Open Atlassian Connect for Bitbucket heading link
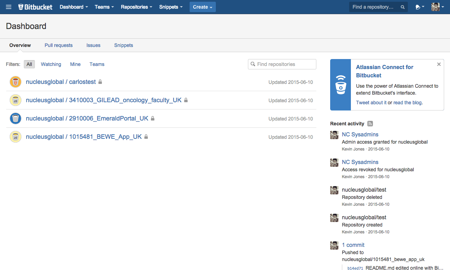This screenshot has height=270, width=450. click(x=385, y=71)
